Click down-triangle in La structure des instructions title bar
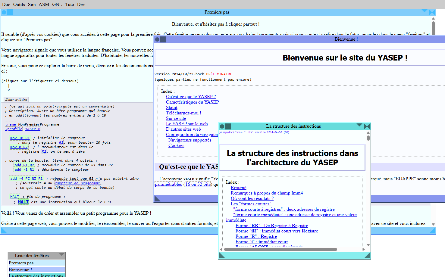Image resolution: width=445 pixels, height=277 pixels. tap(359, 125)
